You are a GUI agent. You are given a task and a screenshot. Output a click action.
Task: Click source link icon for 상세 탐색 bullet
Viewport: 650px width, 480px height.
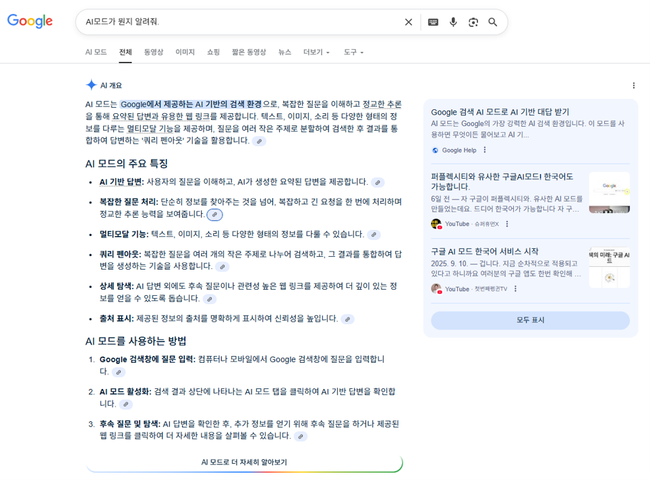point(210,299)
